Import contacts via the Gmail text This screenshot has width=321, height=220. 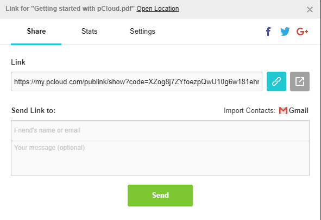point(299,110)
